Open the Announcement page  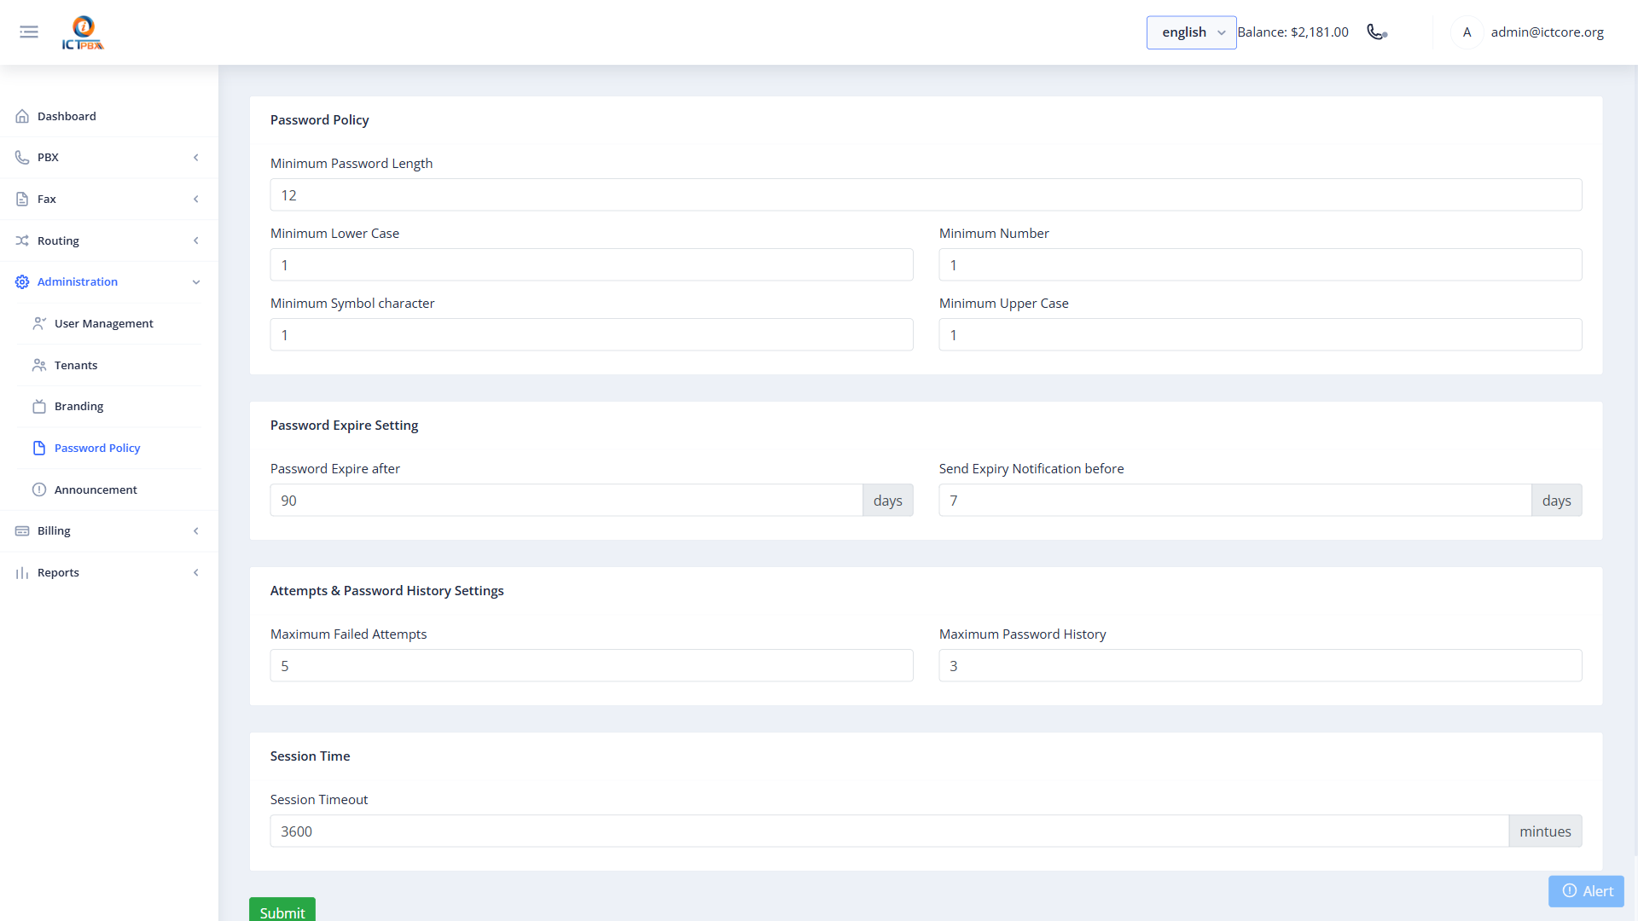click(109, 489)
